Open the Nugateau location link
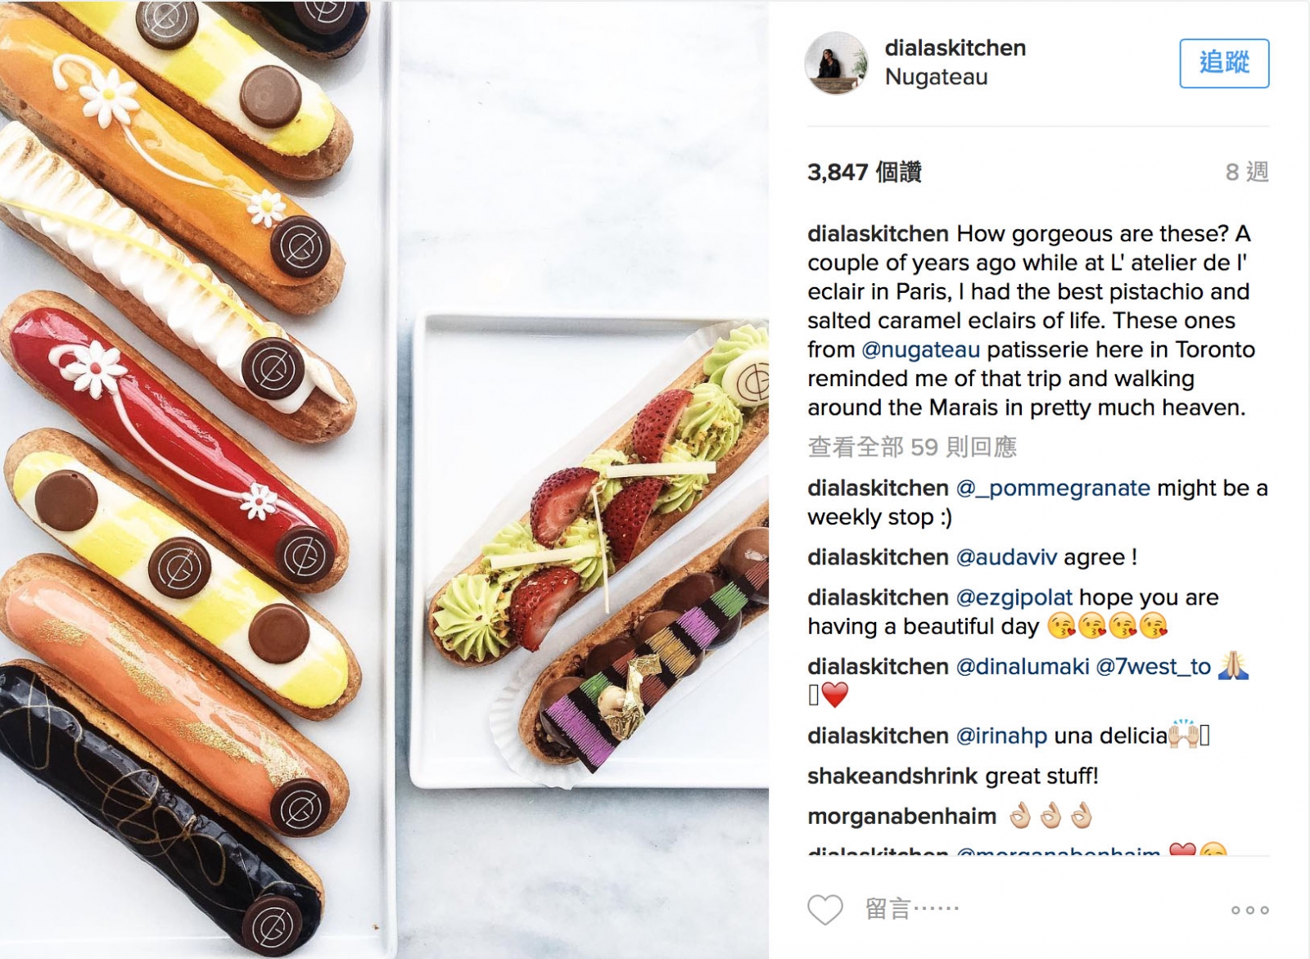 936,77
